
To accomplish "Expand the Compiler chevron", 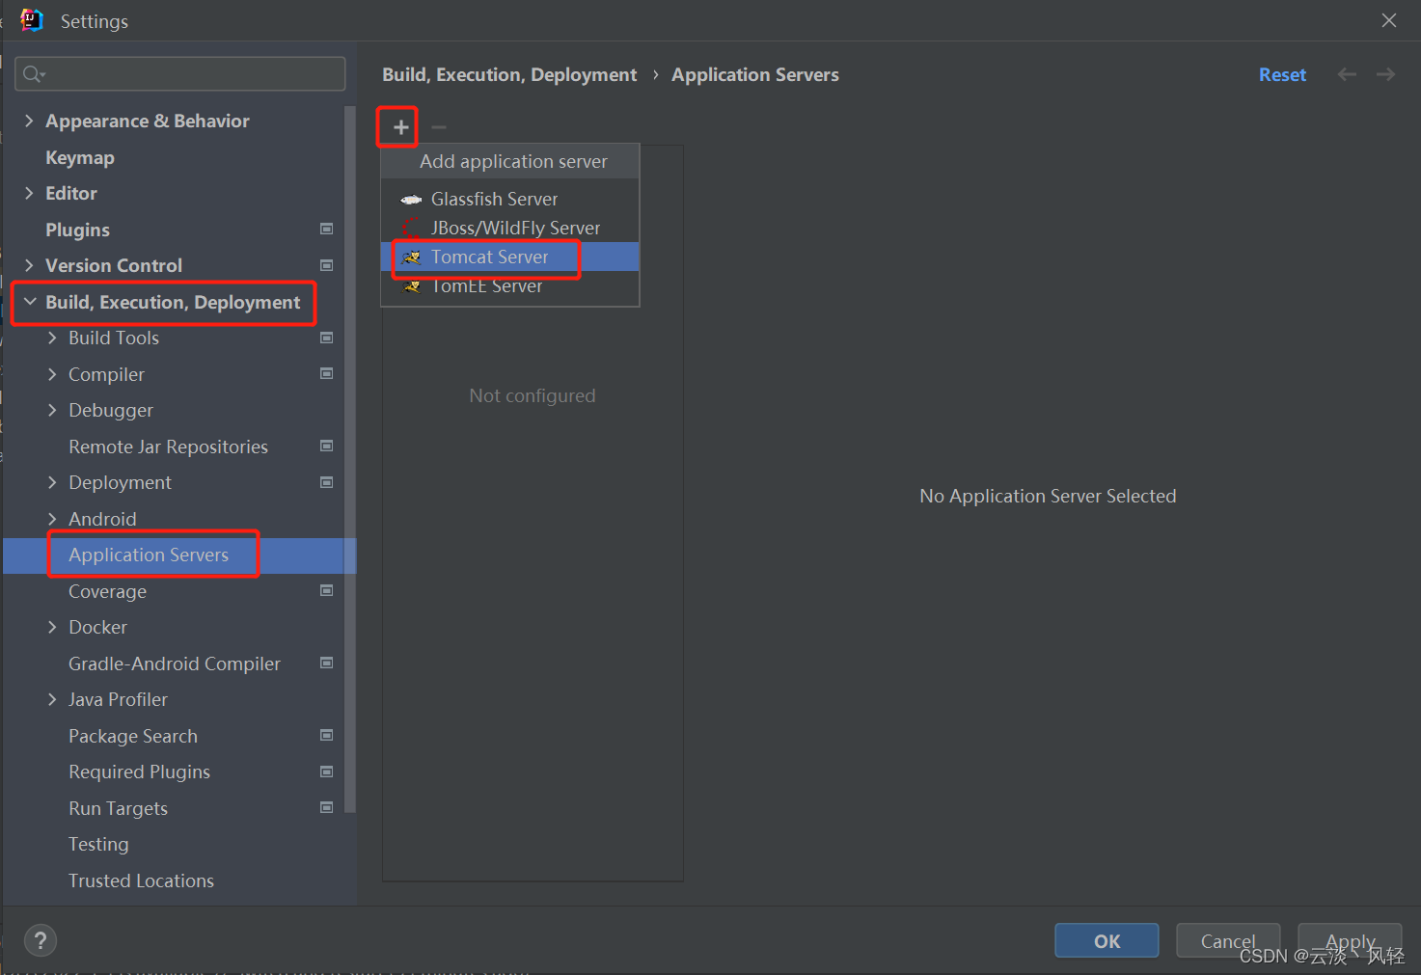I will tap(52, 374).
